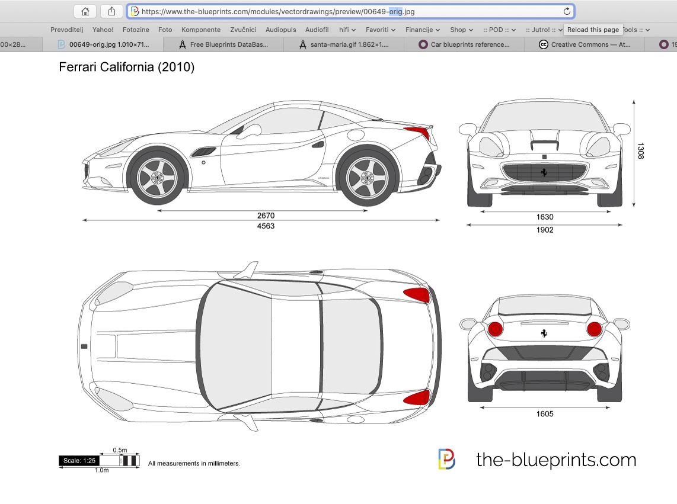This screenshot has height=504, width=677.
Task: Expand the Shop bookmarks folder
Action: click(461, 30)
